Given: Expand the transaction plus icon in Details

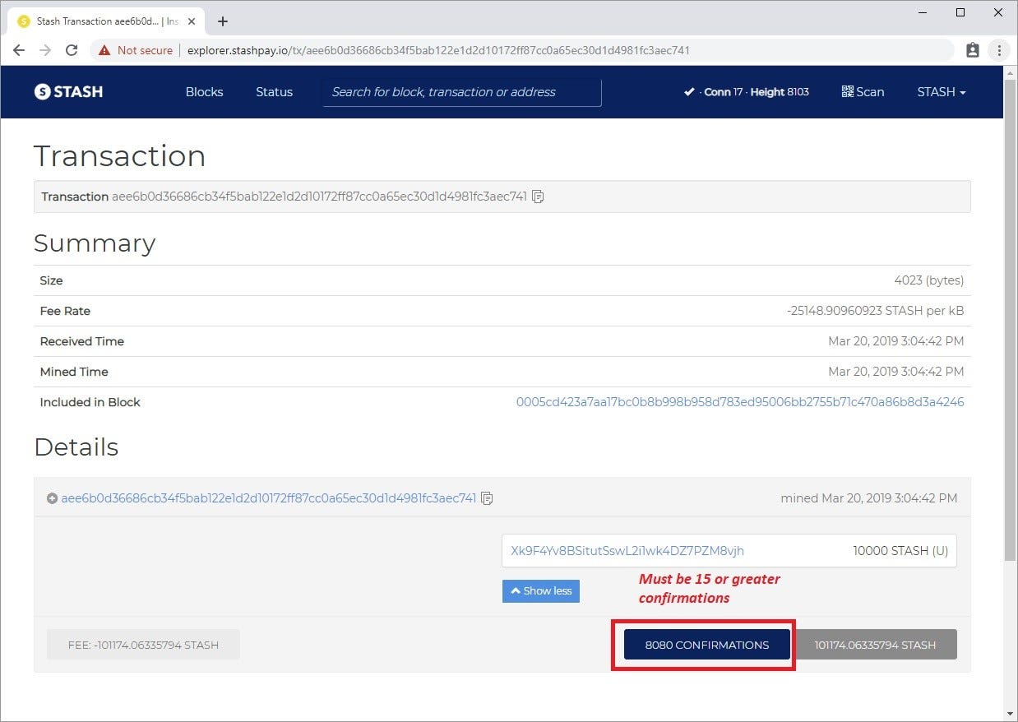Looking at the screenshot, I should [x=52, y=498].
